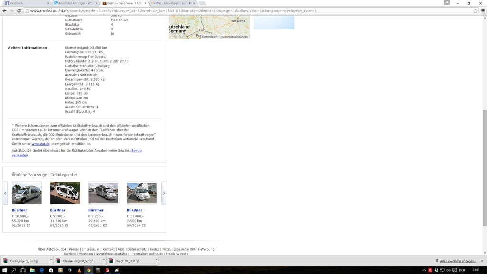Open the Chrome menu icon
Image resolution: width=487 pixels, height=274 pixels.
[x=483, y=10]
